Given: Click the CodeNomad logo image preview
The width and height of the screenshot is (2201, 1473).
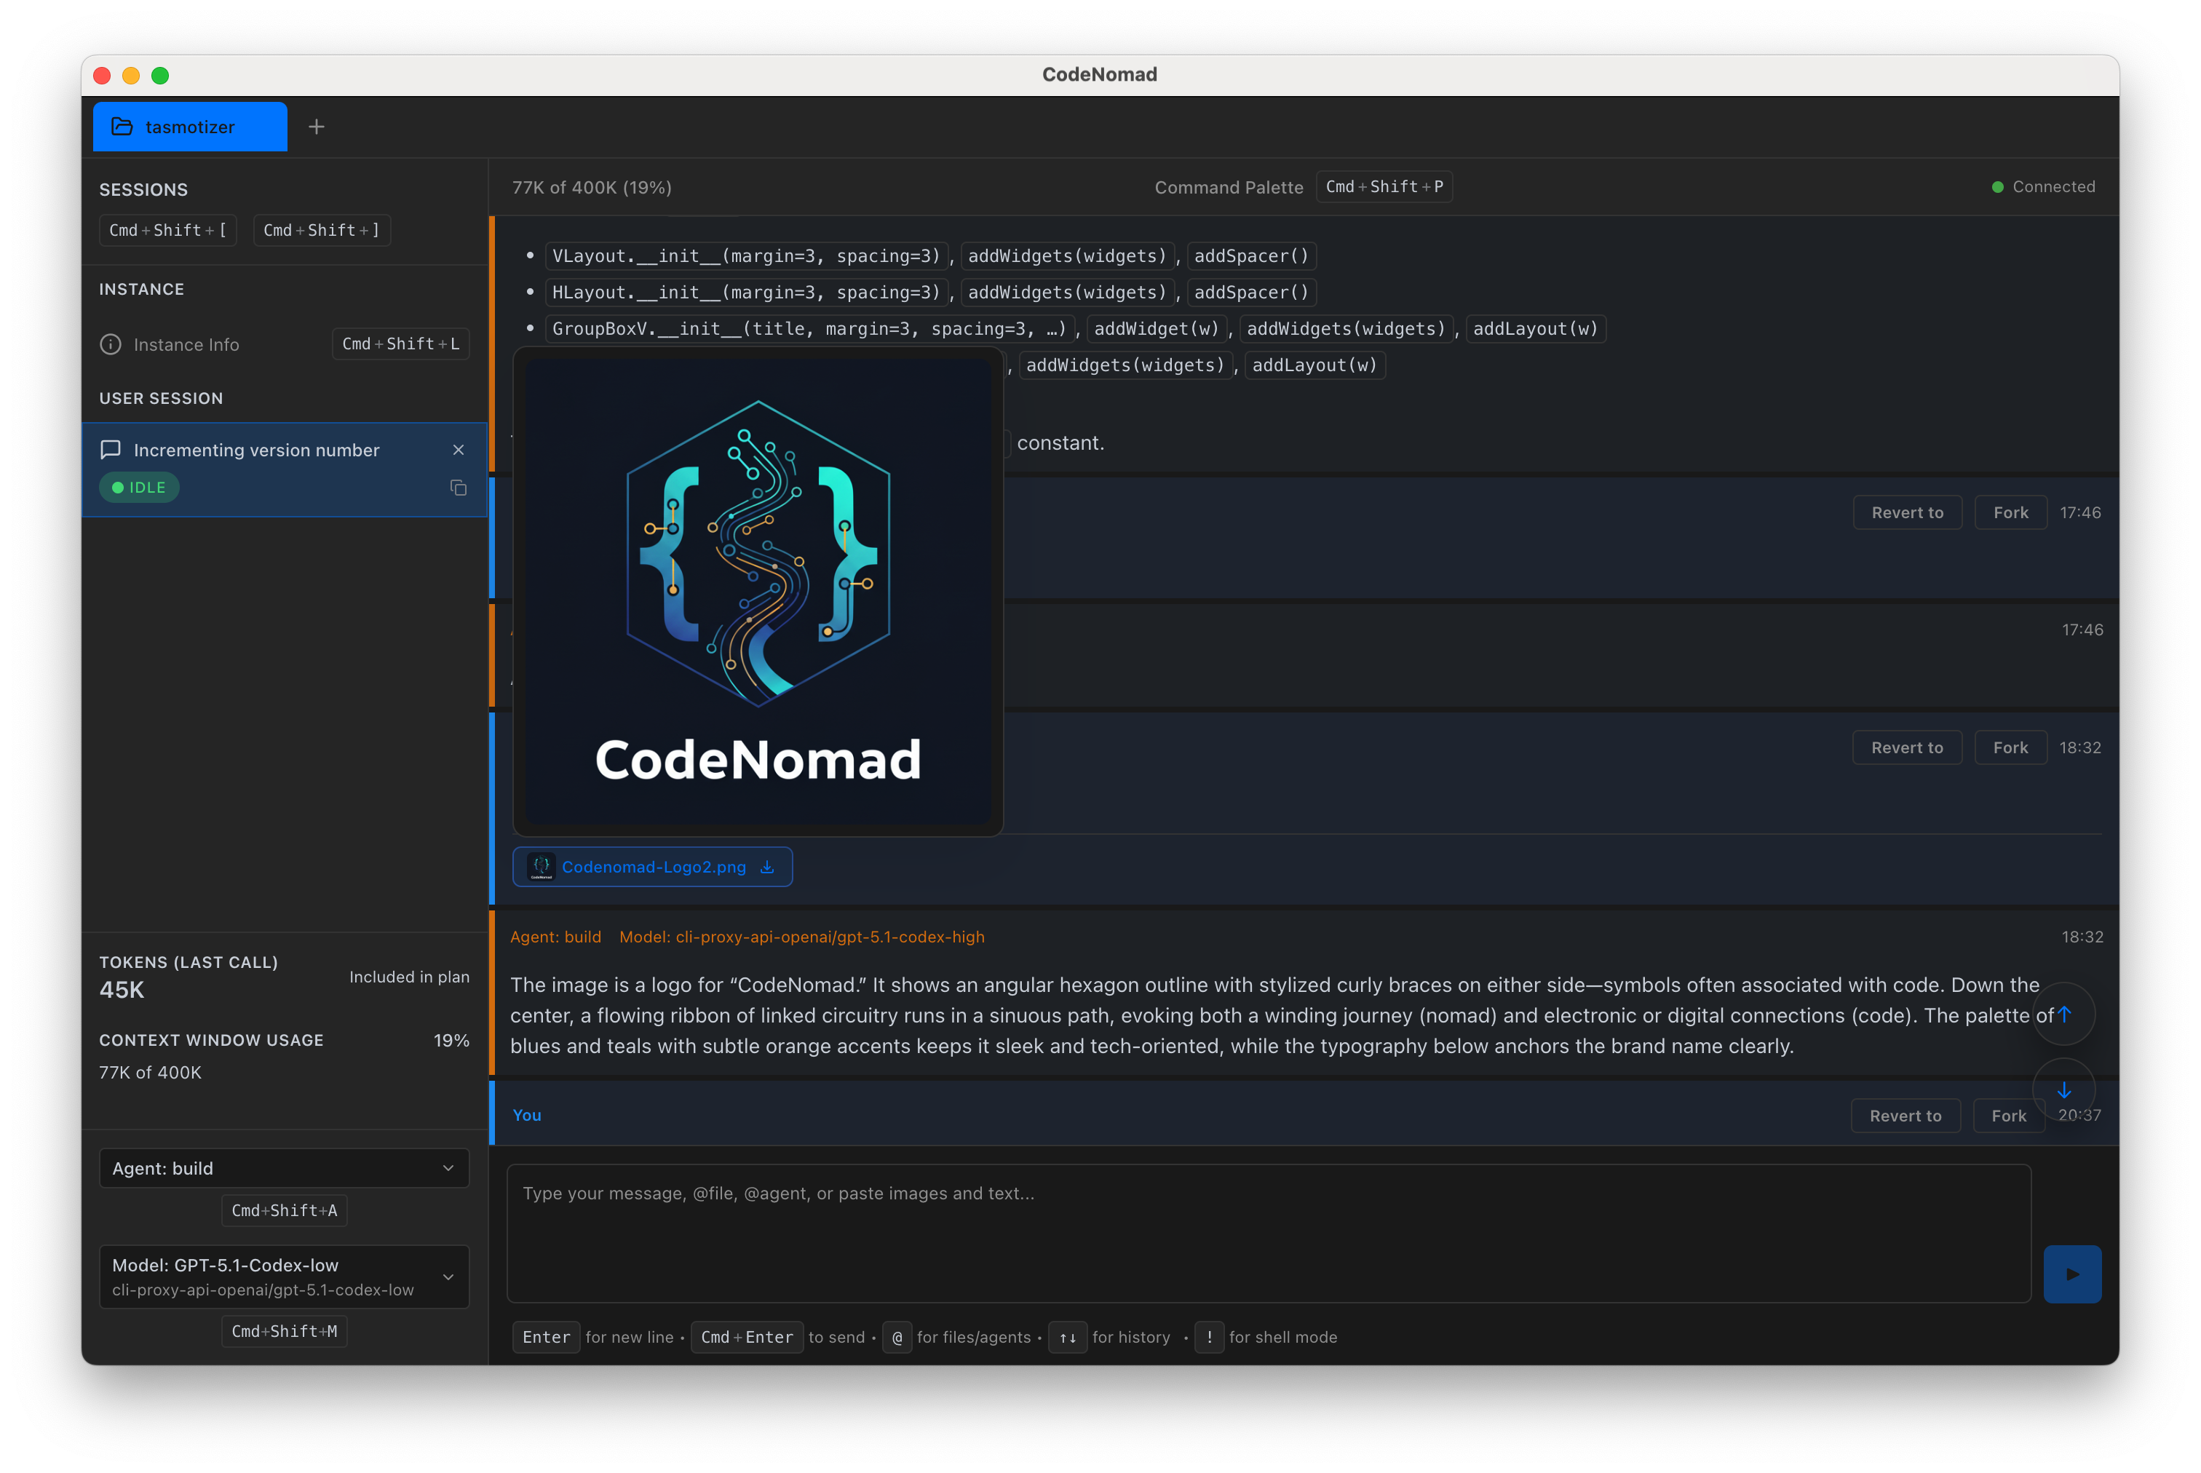Looking at the screenshot, I should point(757,592).
